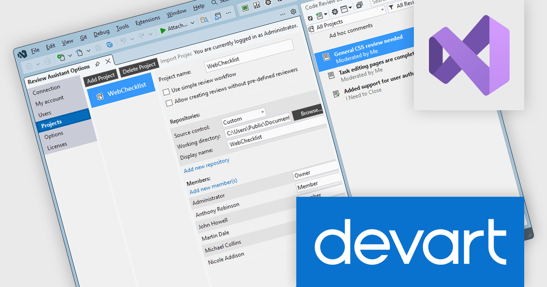This screenshot has height=287, width=547.
Task: Click the navigate forward arrow icon
Action: click(47, 61)
